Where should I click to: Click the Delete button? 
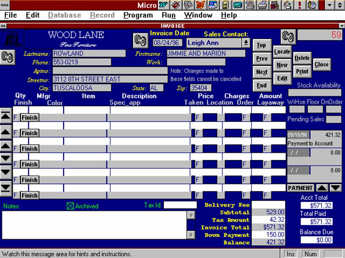[x=302, y=58]
